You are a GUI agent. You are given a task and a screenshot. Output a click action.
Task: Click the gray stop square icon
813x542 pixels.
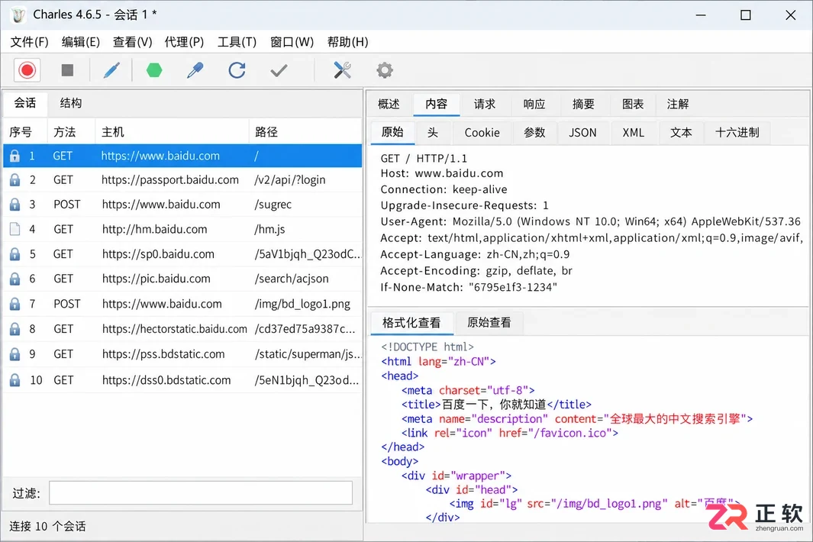pos(67,70)
